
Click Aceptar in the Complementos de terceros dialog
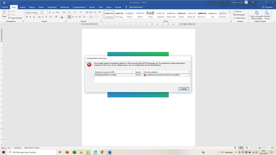pos(184,89)
